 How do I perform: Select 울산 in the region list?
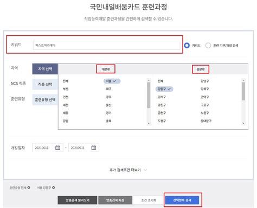click(108, 105)
